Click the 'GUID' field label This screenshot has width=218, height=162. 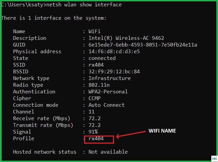point(19,45)
